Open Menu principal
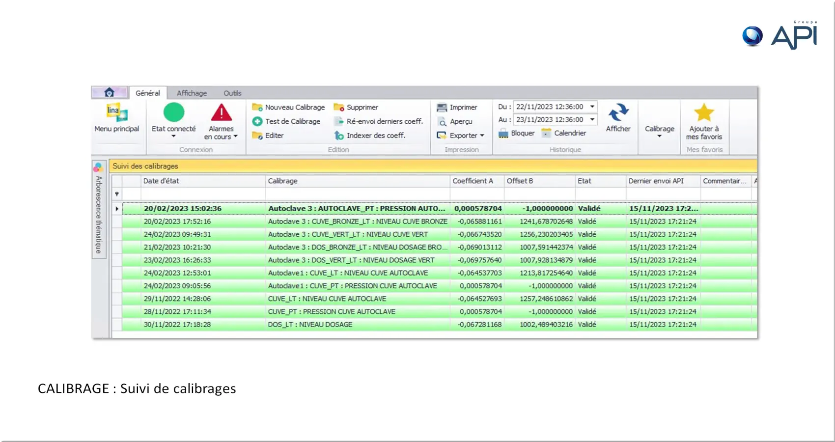The image size is (835, 442). pyautogui.click(x=117, y=118)
